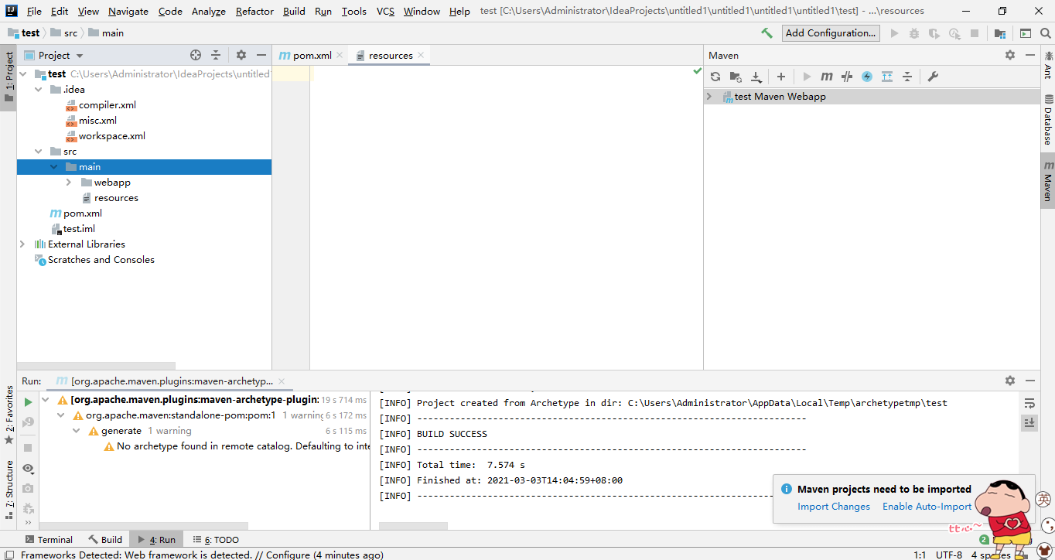This screenshot has width=1055, height=560.
Task: Click Add Configuration button
Action: (x=831, y=32)
